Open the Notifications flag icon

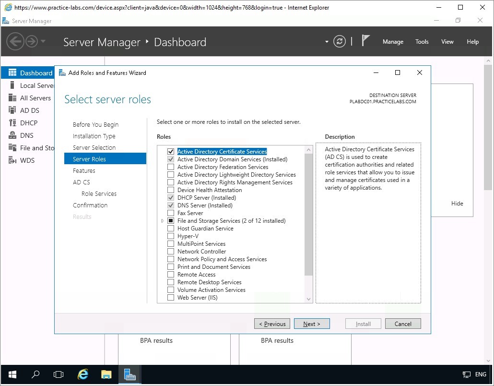(x=365, y=41)
